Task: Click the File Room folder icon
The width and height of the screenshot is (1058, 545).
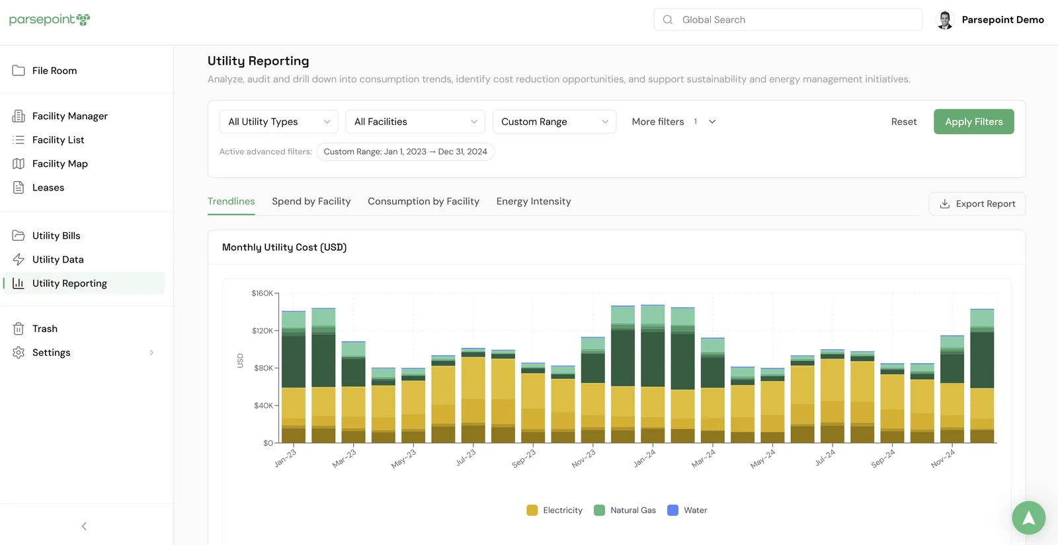Action: (19, 71)
